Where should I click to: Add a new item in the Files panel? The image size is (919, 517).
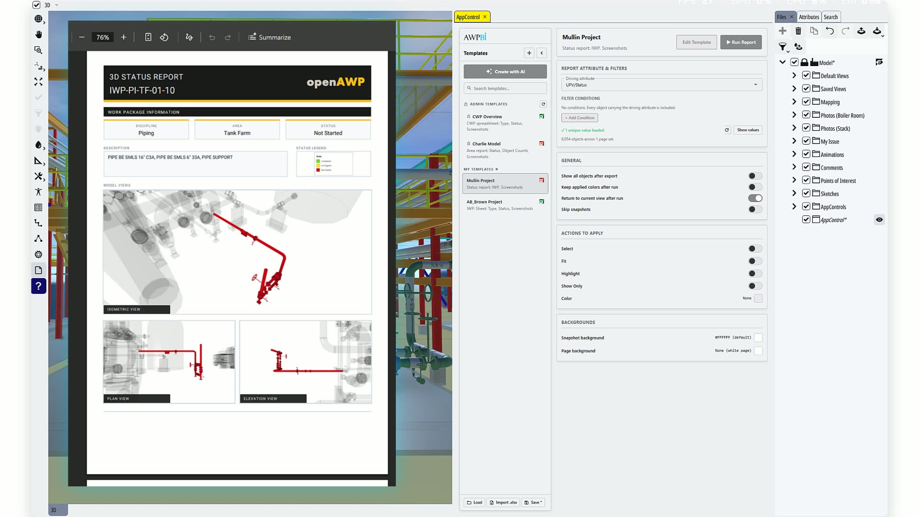coord(783,31)
